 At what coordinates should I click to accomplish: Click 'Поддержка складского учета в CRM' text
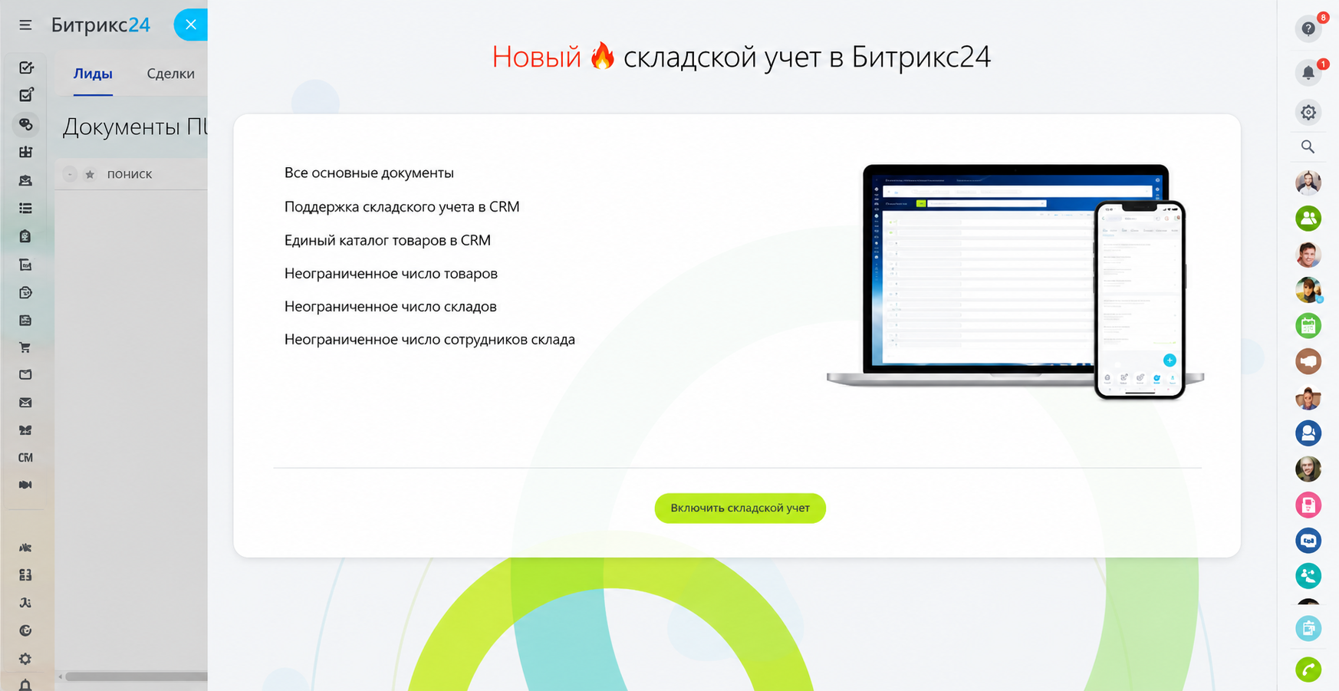coord(402,207)
